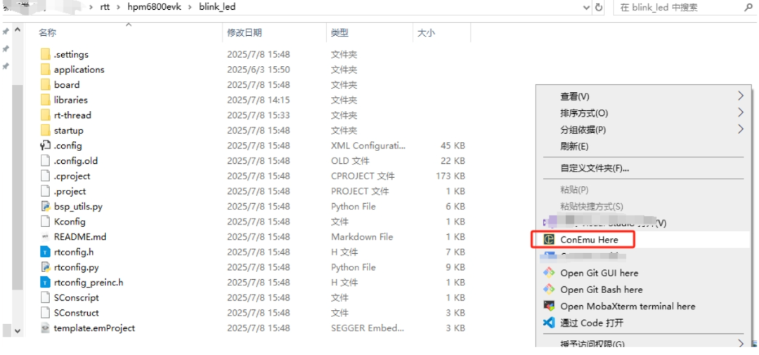This screenshot has width=759, height=355.
Task: Open the address bar history dropdown
Action: [587, 7]
